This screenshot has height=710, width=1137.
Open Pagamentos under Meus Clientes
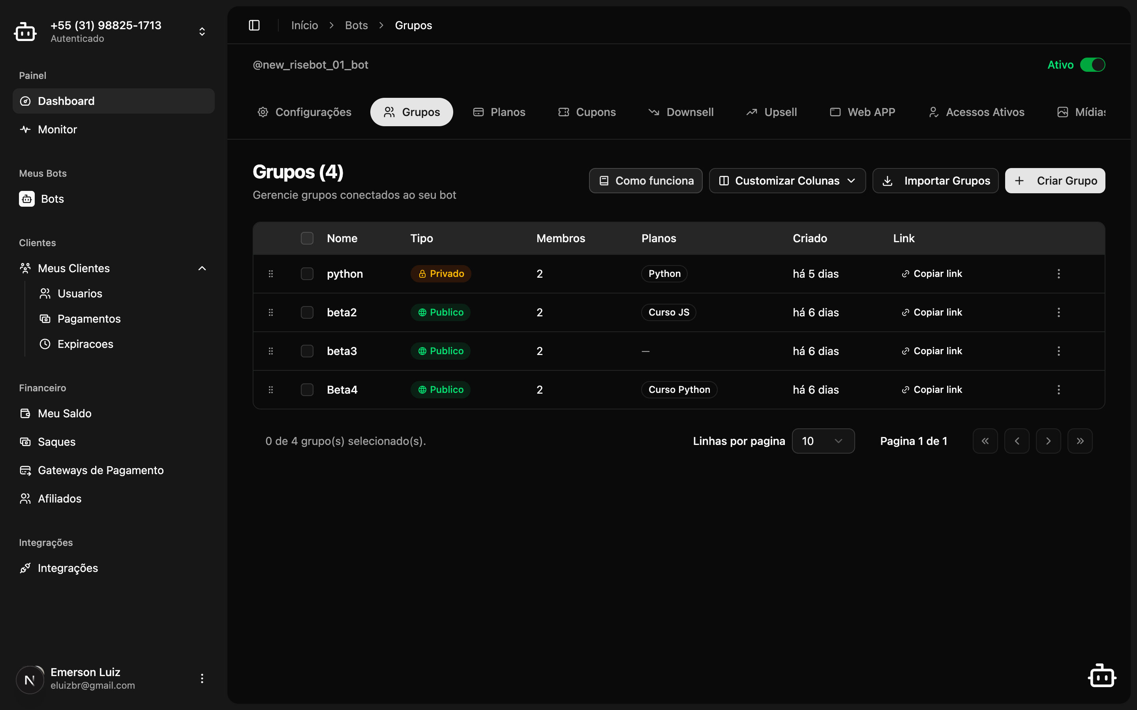tap(123, 319)
